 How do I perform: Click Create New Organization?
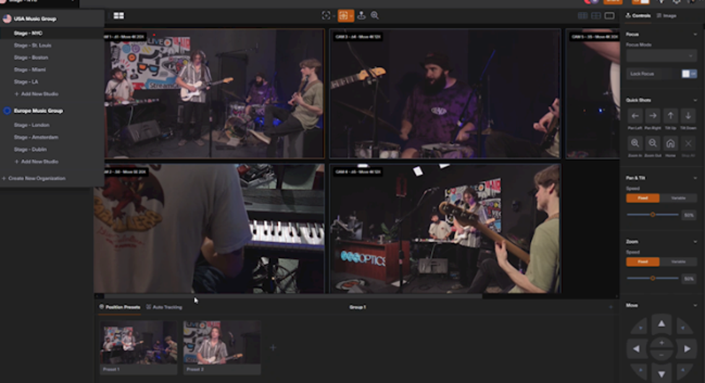35,179
